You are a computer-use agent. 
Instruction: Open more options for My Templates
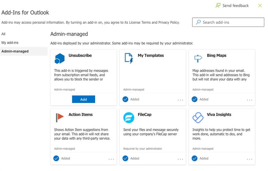click(x=180, y=100)
